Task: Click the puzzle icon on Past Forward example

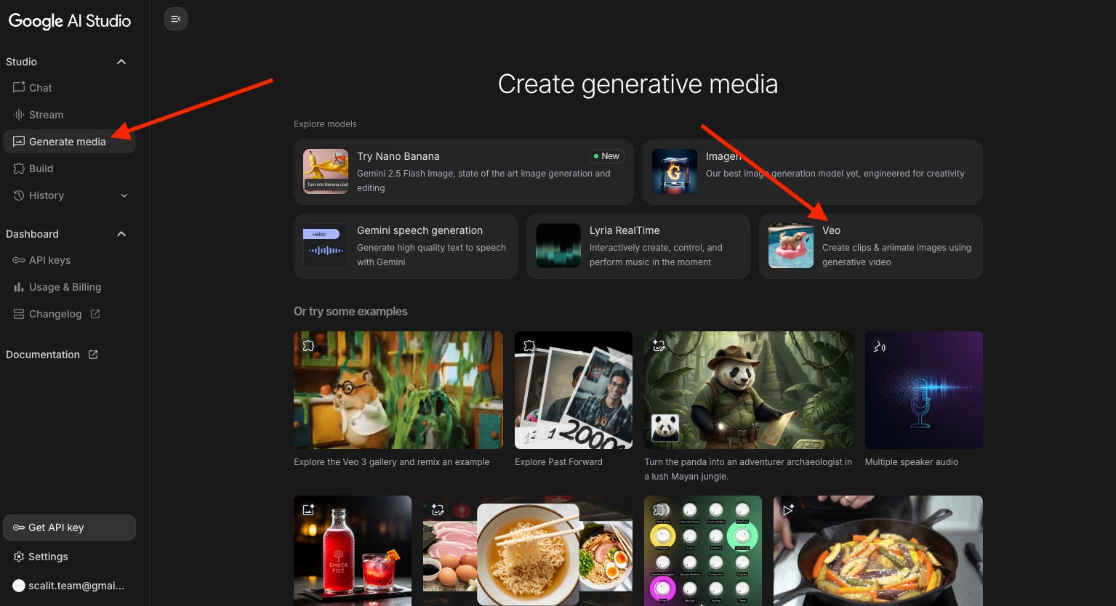Action: coord(529,346)
